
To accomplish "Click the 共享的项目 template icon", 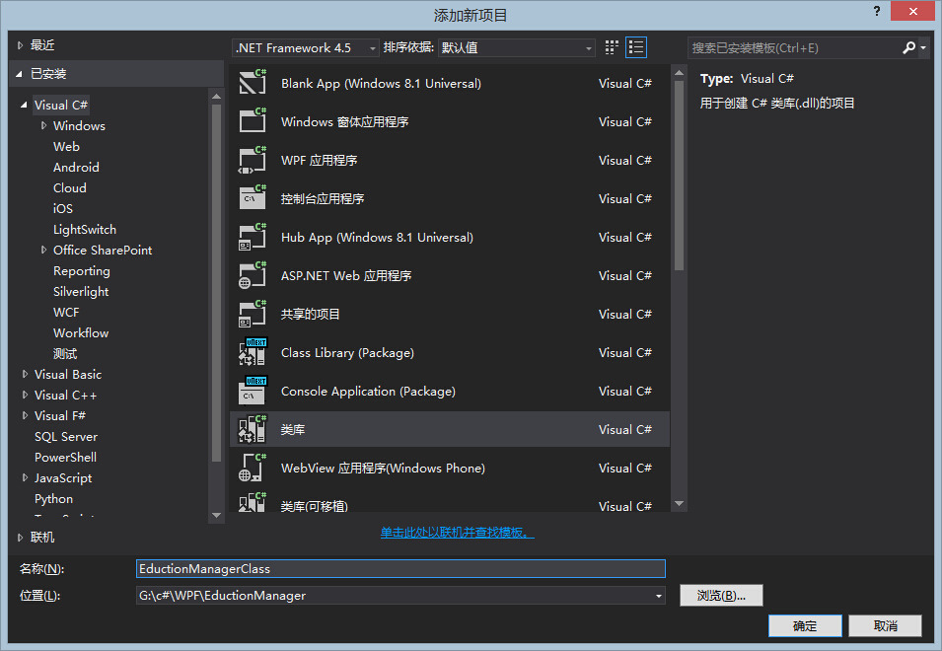I will pos(253,313).
